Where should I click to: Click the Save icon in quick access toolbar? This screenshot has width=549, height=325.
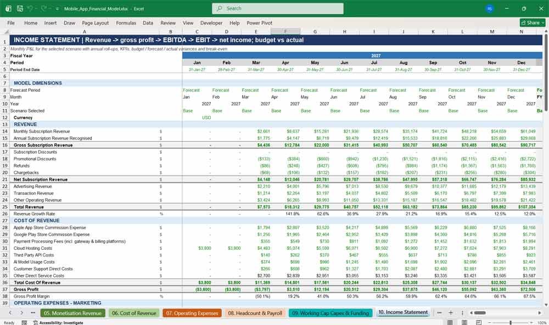click(20, 8)
